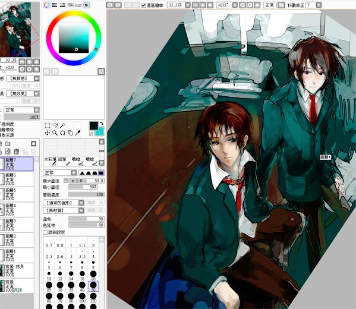Open the 【通常的圓形】 brush shape dropdown
The width and height of the screenshot is (356, 309).
pos(64,203)
